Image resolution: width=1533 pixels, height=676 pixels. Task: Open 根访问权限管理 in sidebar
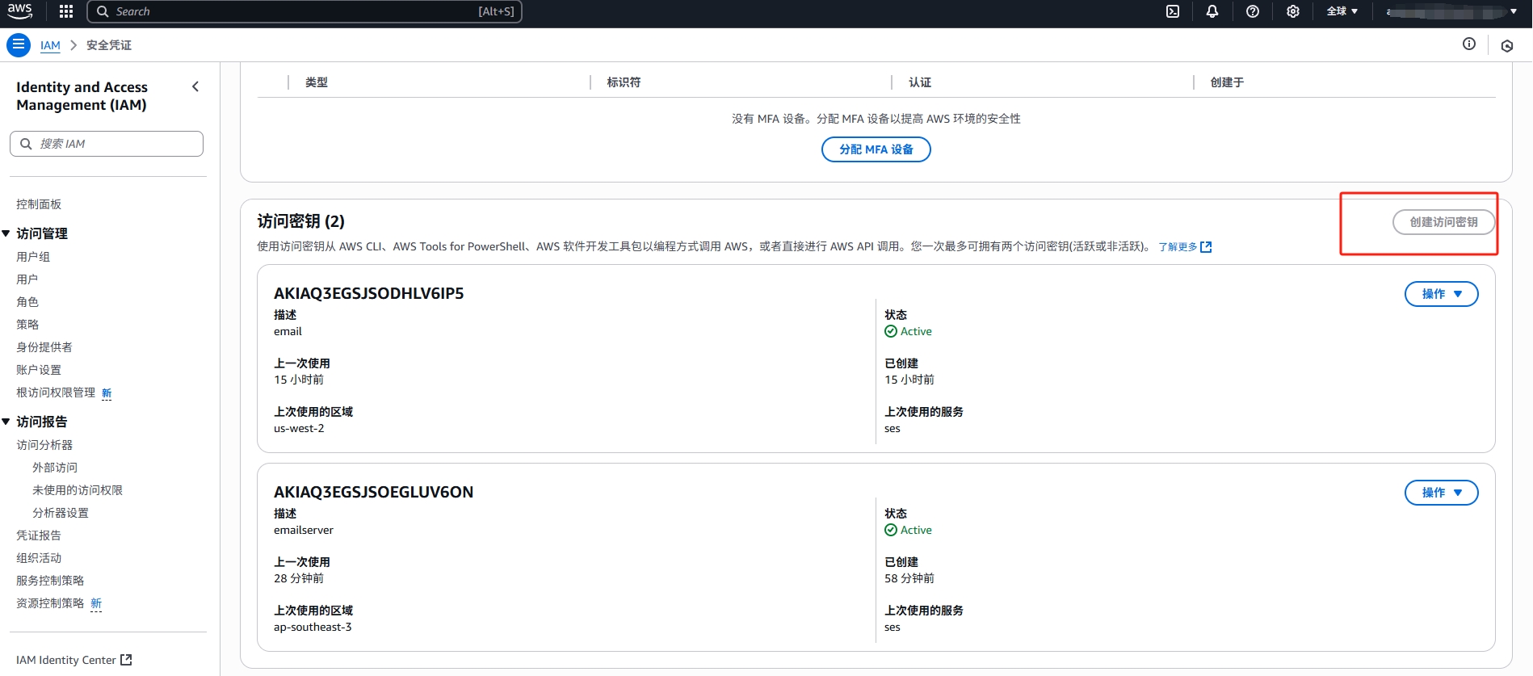pos(56,393)
